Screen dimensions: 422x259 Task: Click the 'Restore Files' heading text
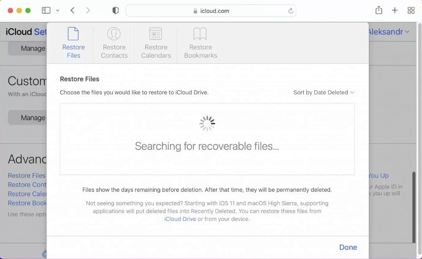[x=79, y=79]
